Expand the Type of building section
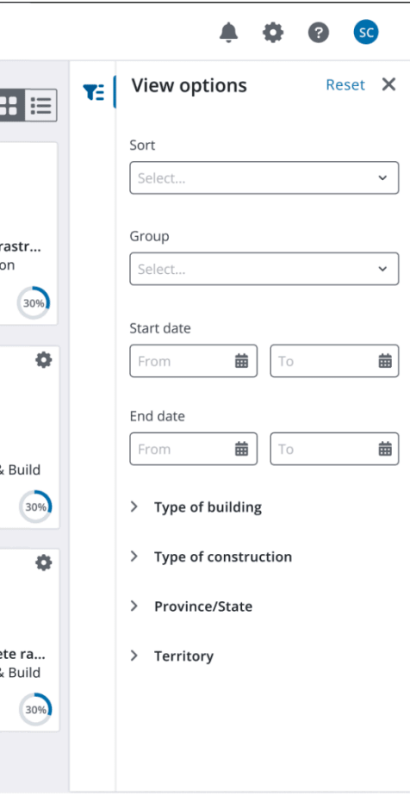 tap(196, 507)
